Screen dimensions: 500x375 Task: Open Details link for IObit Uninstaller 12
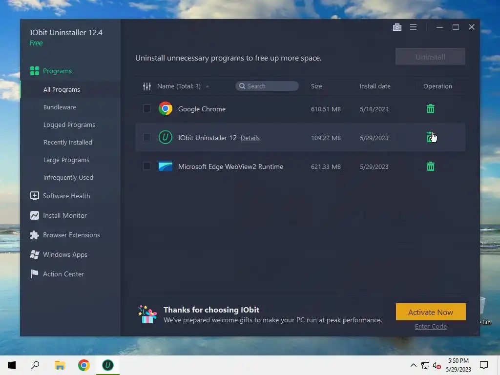pyautogui.click(x=250, y=138)
